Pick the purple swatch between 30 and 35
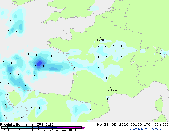169x131 pixels. [x=60, y=128]
